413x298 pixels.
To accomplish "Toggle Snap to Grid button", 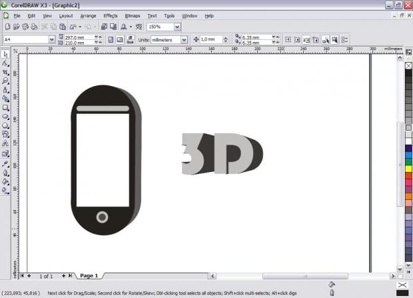I will [288, 40].
